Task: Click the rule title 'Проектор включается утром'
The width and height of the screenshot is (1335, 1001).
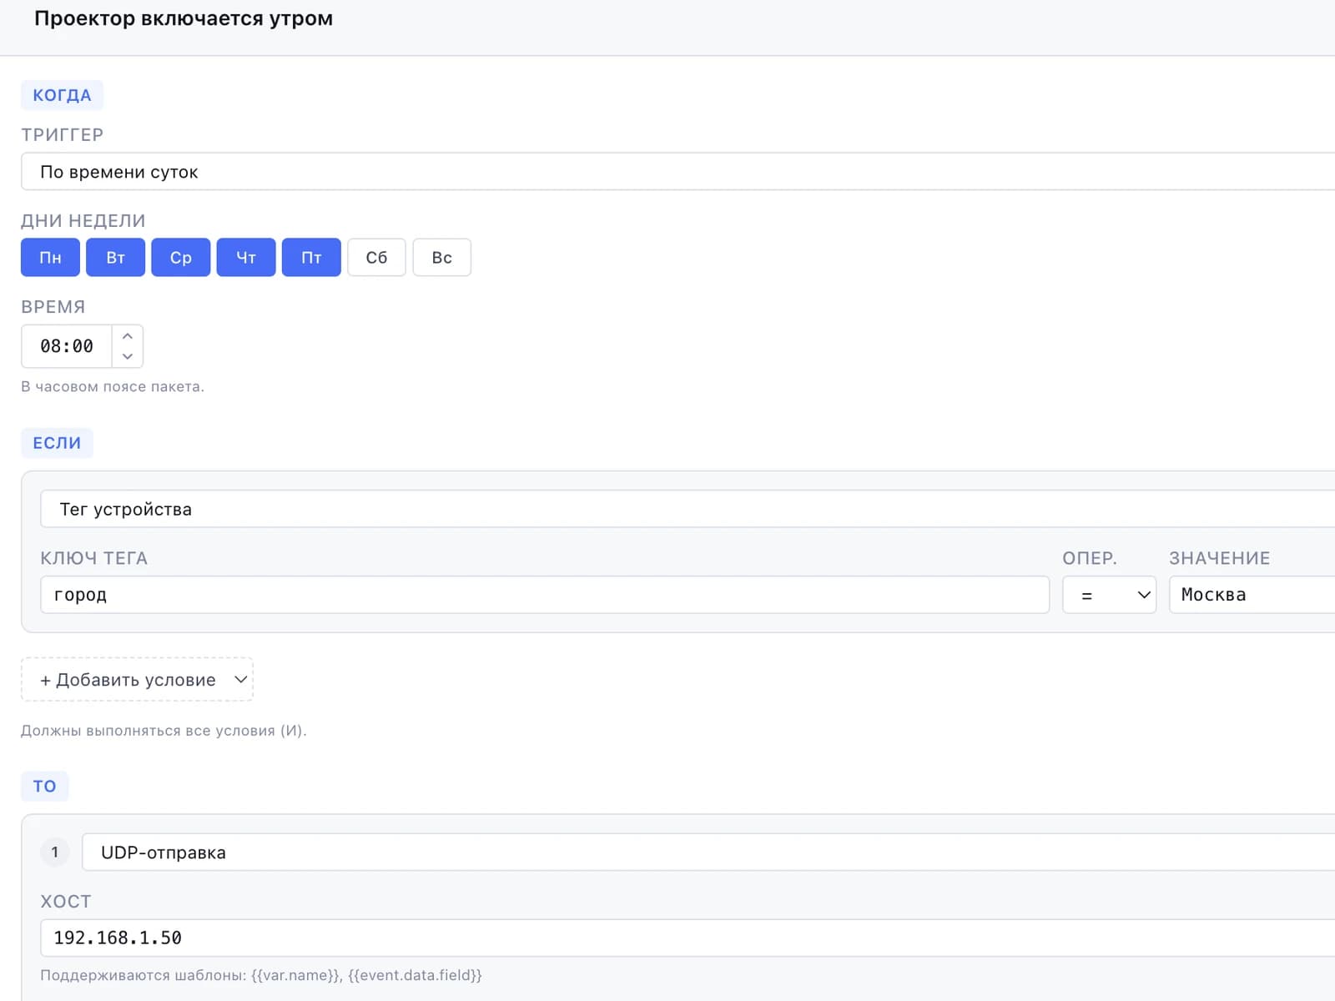Action: (x=184, y=18)
